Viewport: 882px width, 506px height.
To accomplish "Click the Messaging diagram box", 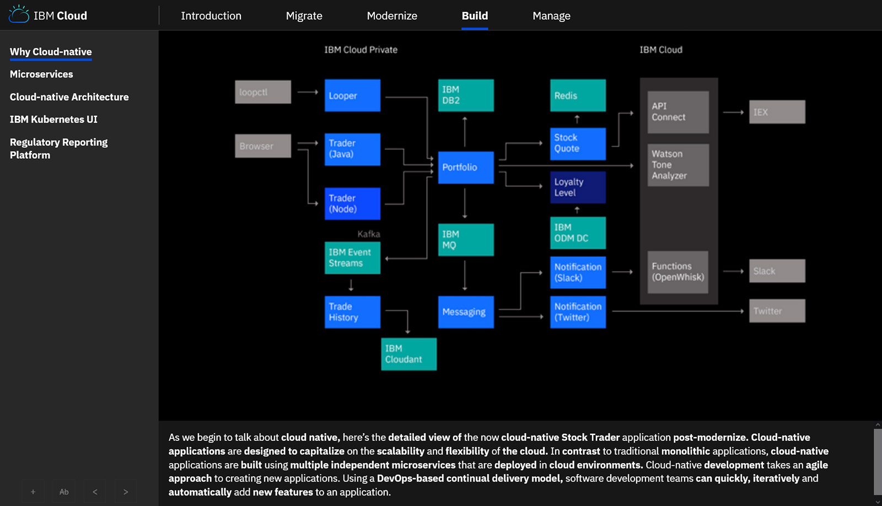I will [x=466, y=312].
